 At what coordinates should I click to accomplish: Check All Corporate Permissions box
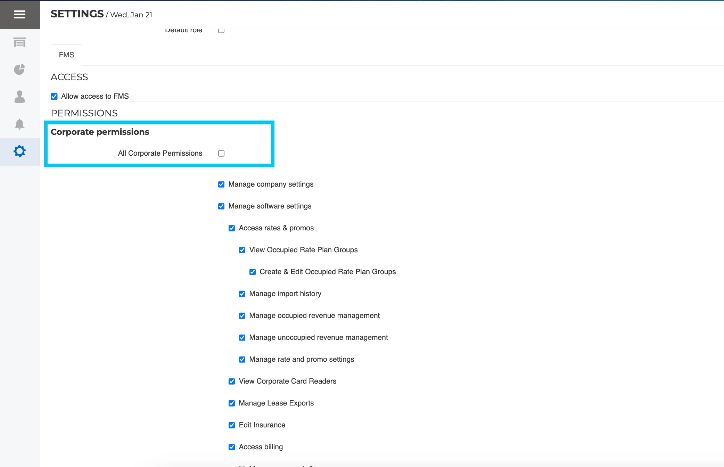(x=221, y=154)
